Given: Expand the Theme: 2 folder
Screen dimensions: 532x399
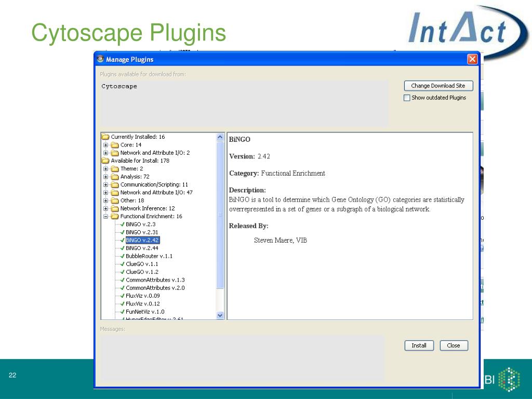Looking at the screenshot, I should (106, 169).
